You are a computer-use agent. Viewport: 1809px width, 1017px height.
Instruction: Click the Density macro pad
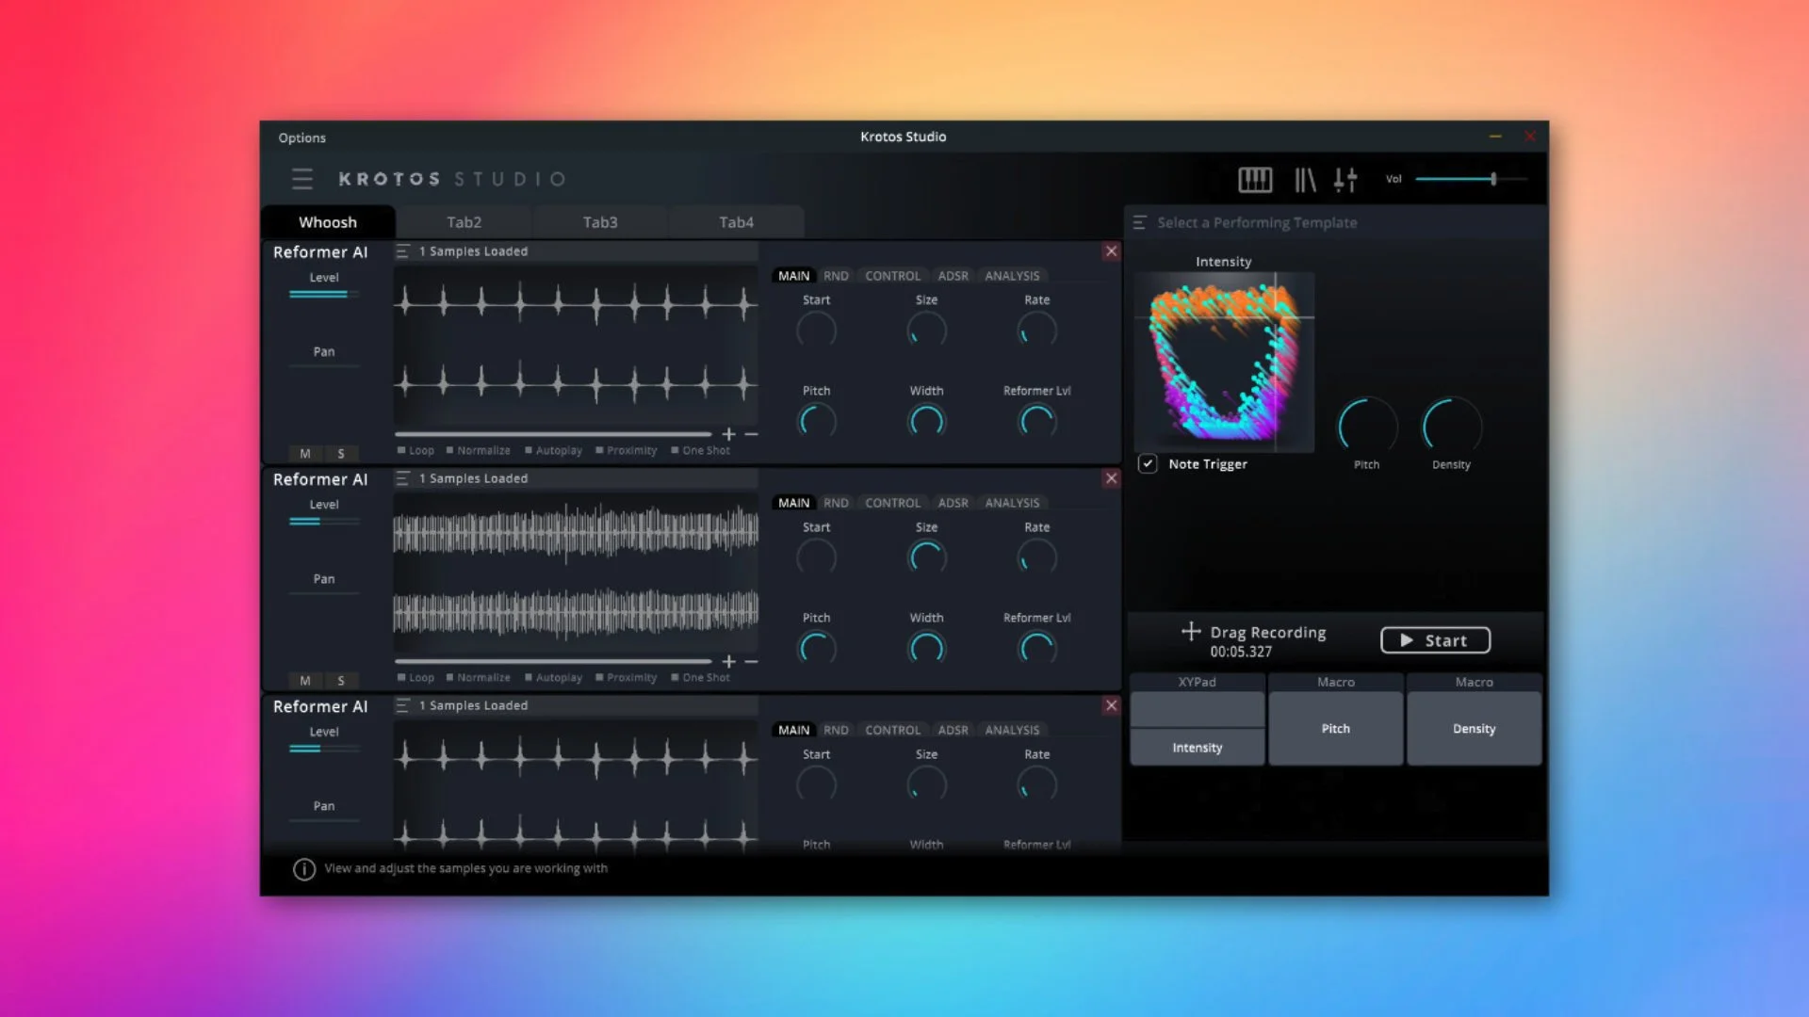pyautogui.click(x=1474, y=728)
